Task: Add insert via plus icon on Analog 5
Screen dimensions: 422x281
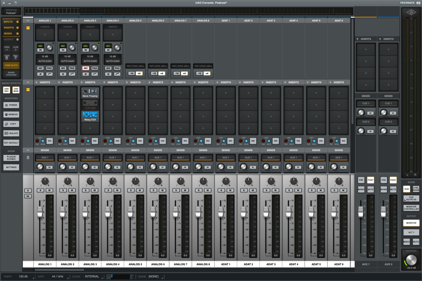Action: coord(127,82)
